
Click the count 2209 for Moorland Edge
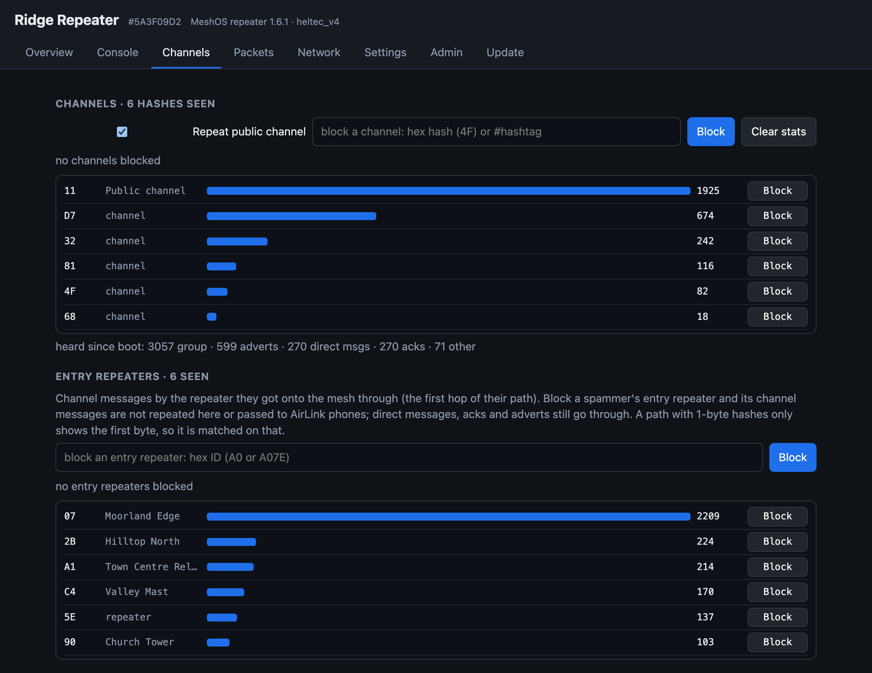click(708, 516)
